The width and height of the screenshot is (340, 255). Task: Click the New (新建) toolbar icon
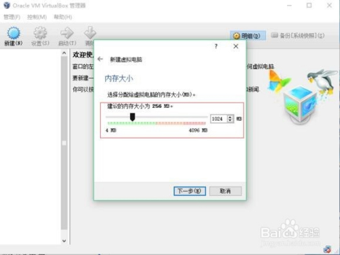pos(14,33)
